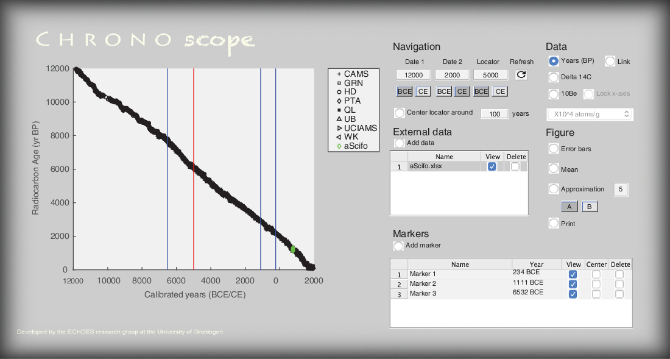Select the Years (BP) radio button
This screenshot has width=670, height=359.
click(554, 61)
